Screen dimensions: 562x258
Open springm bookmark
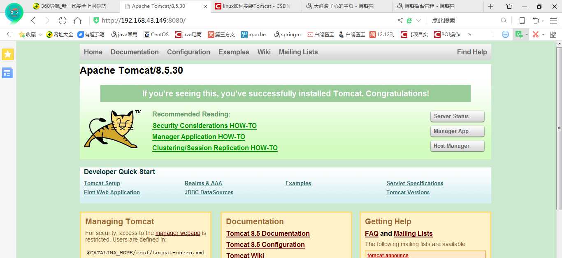pos(287,35)
